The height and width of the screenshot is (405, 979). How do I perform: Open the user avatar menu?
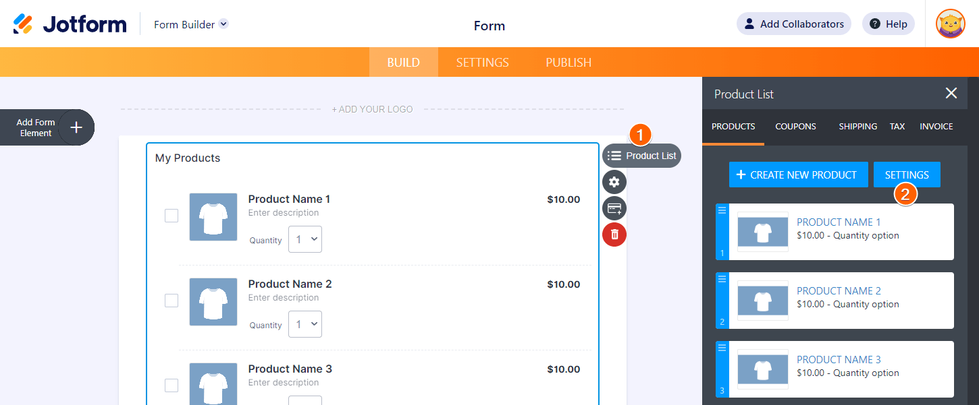click(x=950, y=24)
